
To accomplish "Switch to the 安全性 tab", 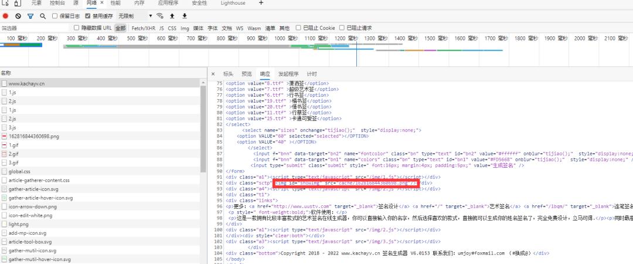I will [199, 3].
